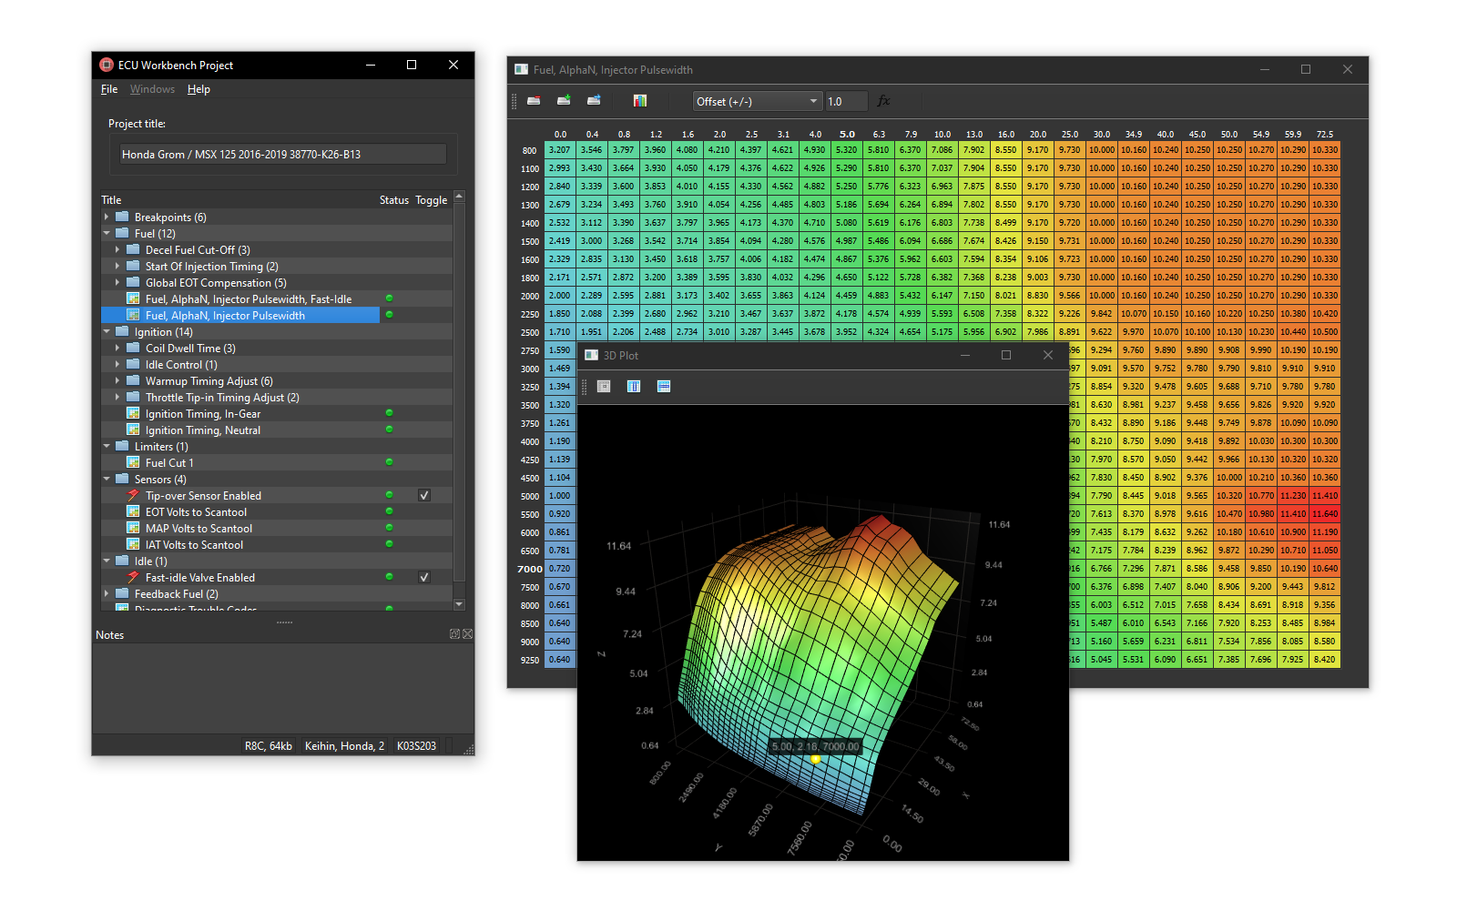
Task: Expand the Breakpoints folder
Action: [107, 217]
